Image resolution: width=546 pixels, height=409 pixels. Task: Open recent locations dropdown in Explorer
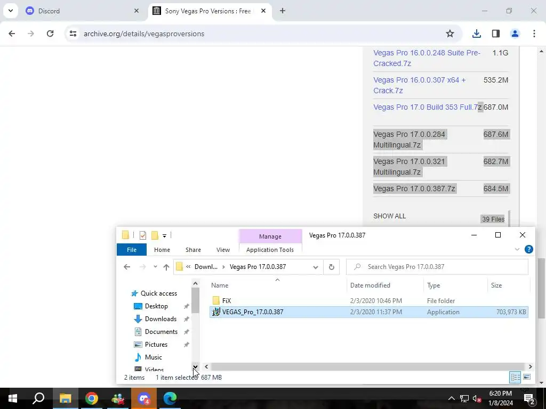tap(155, 267)
